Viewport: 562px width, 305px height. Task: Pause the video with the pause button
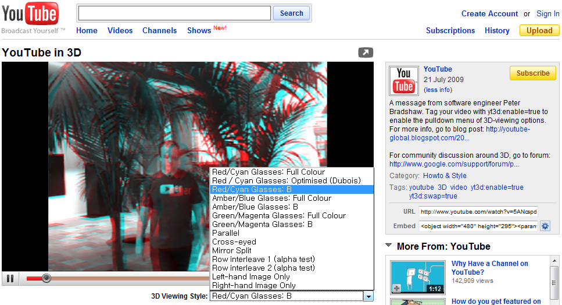[10, 278]
